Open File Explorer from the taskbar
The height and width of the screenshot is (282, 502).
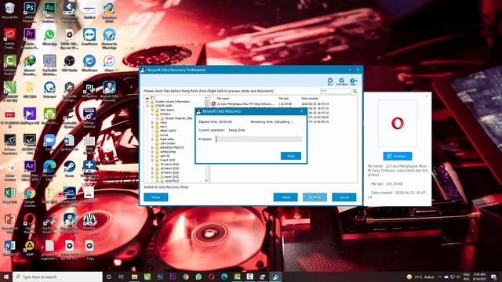point(134,277)
